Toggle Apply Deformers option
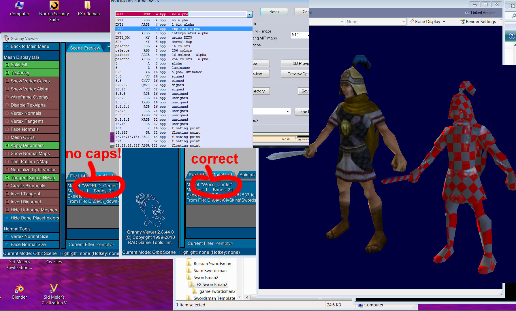The image size is (516, 311). tap(31, 145)
